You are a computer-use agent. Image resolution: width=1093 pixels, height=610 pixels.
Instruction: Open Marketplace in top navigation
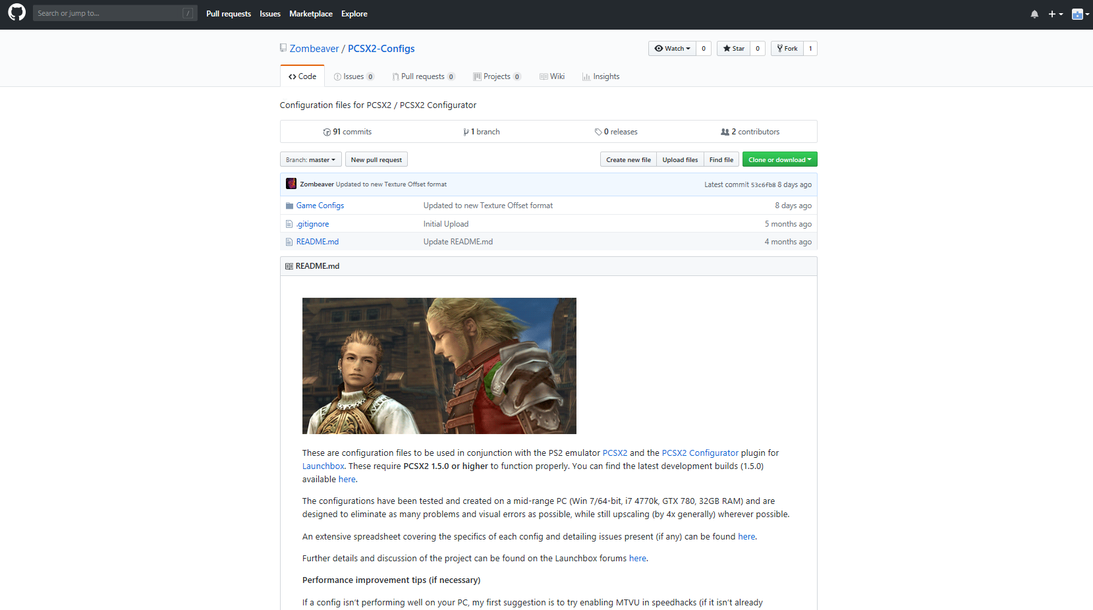(311, 14)
